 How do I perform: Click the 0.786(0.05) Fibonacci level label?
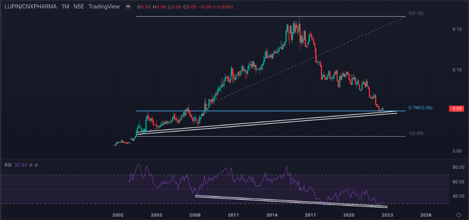(x=420, y=108)
